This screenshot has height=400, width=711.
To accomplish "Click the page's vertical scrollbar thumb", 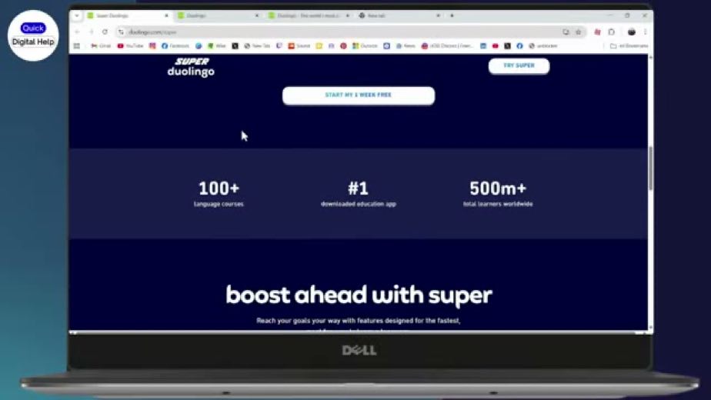I will [x=651, y=168].
